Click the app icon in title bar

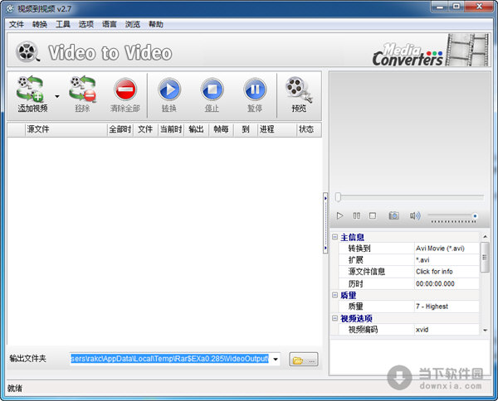(x=10, y=8)
